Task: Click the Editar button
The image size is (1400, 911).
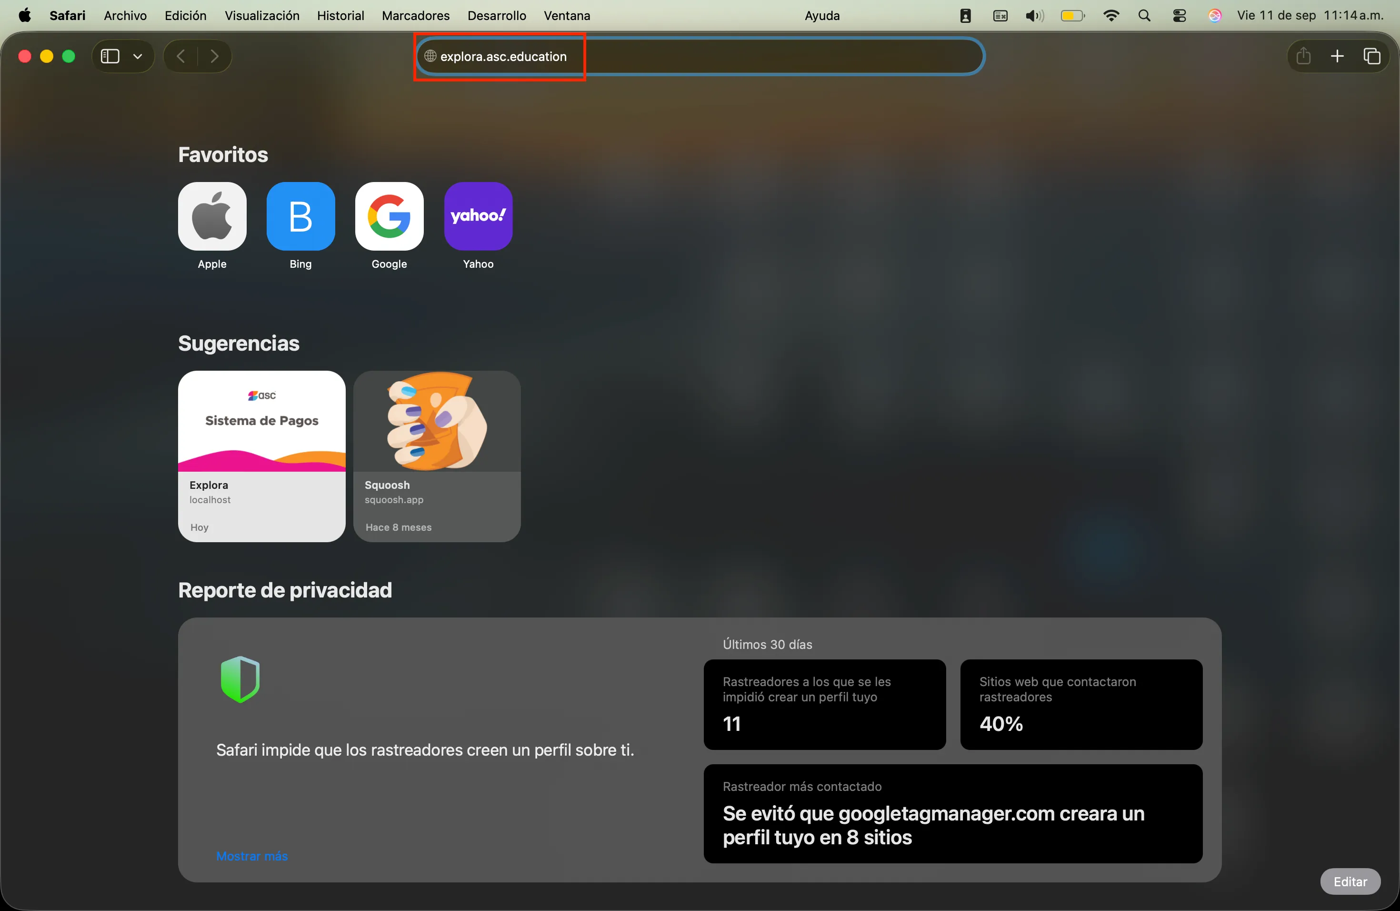Action: point(1350,881)
